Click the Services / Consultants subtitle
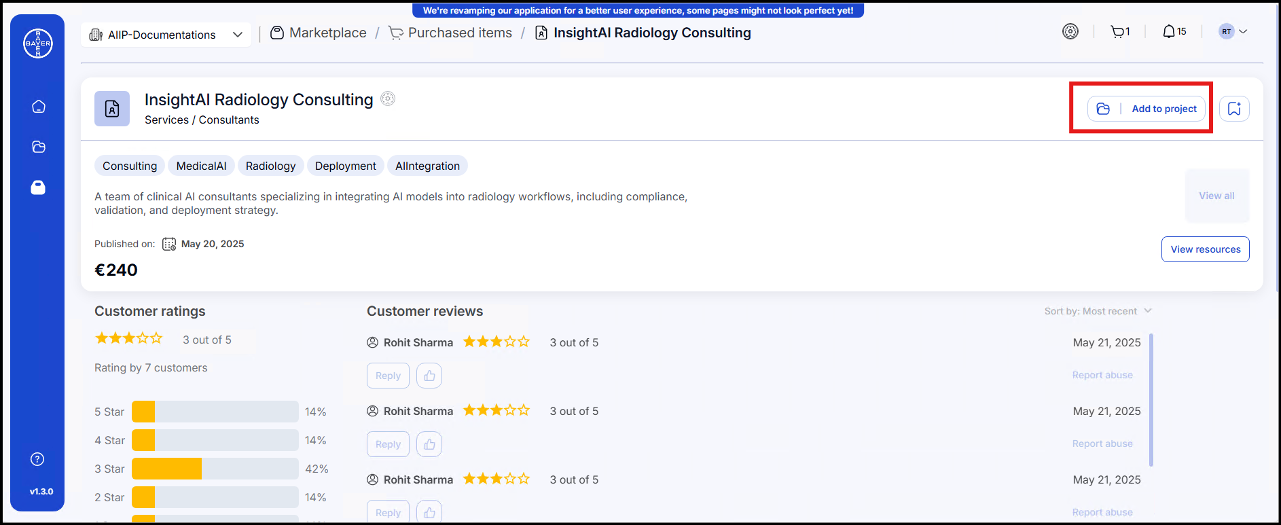Viewport: 1281px width, 525px height. point(202,120)
